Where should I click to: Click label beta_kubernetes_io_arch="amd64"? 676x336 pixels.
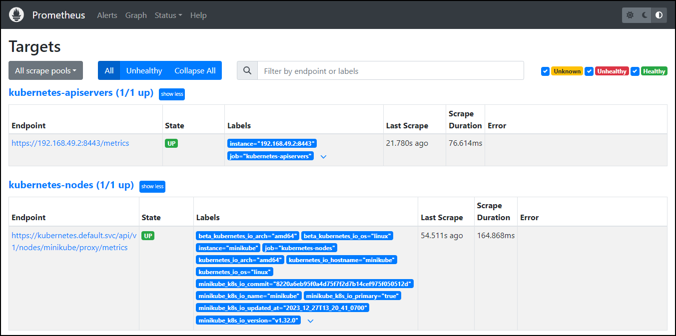click(x=247, y=236)
